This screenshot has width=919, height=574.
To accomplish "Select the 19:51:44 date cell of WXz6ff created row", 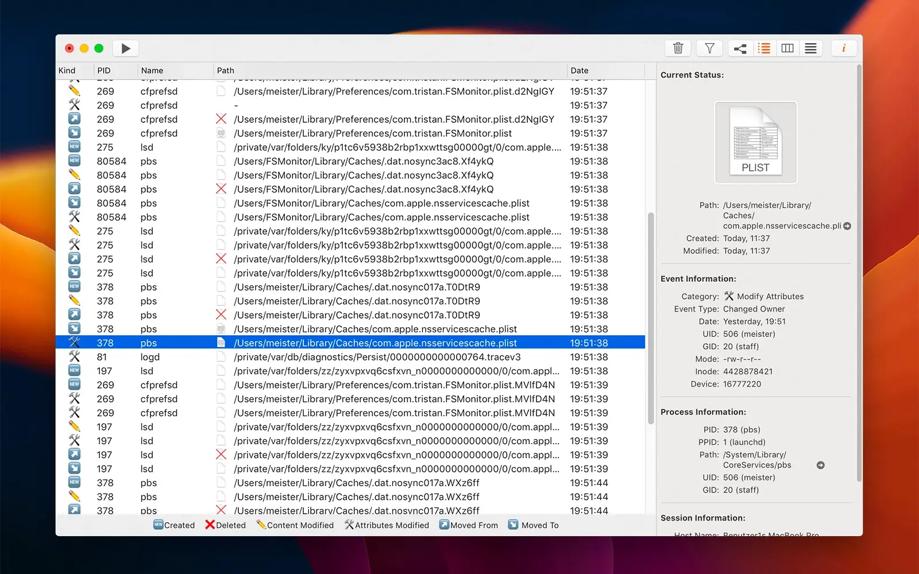I will pyautogui.click(x=589, y=483).
